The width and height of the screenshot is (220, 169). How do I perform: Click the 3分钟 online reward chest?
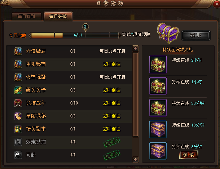(x=158, y=151)
